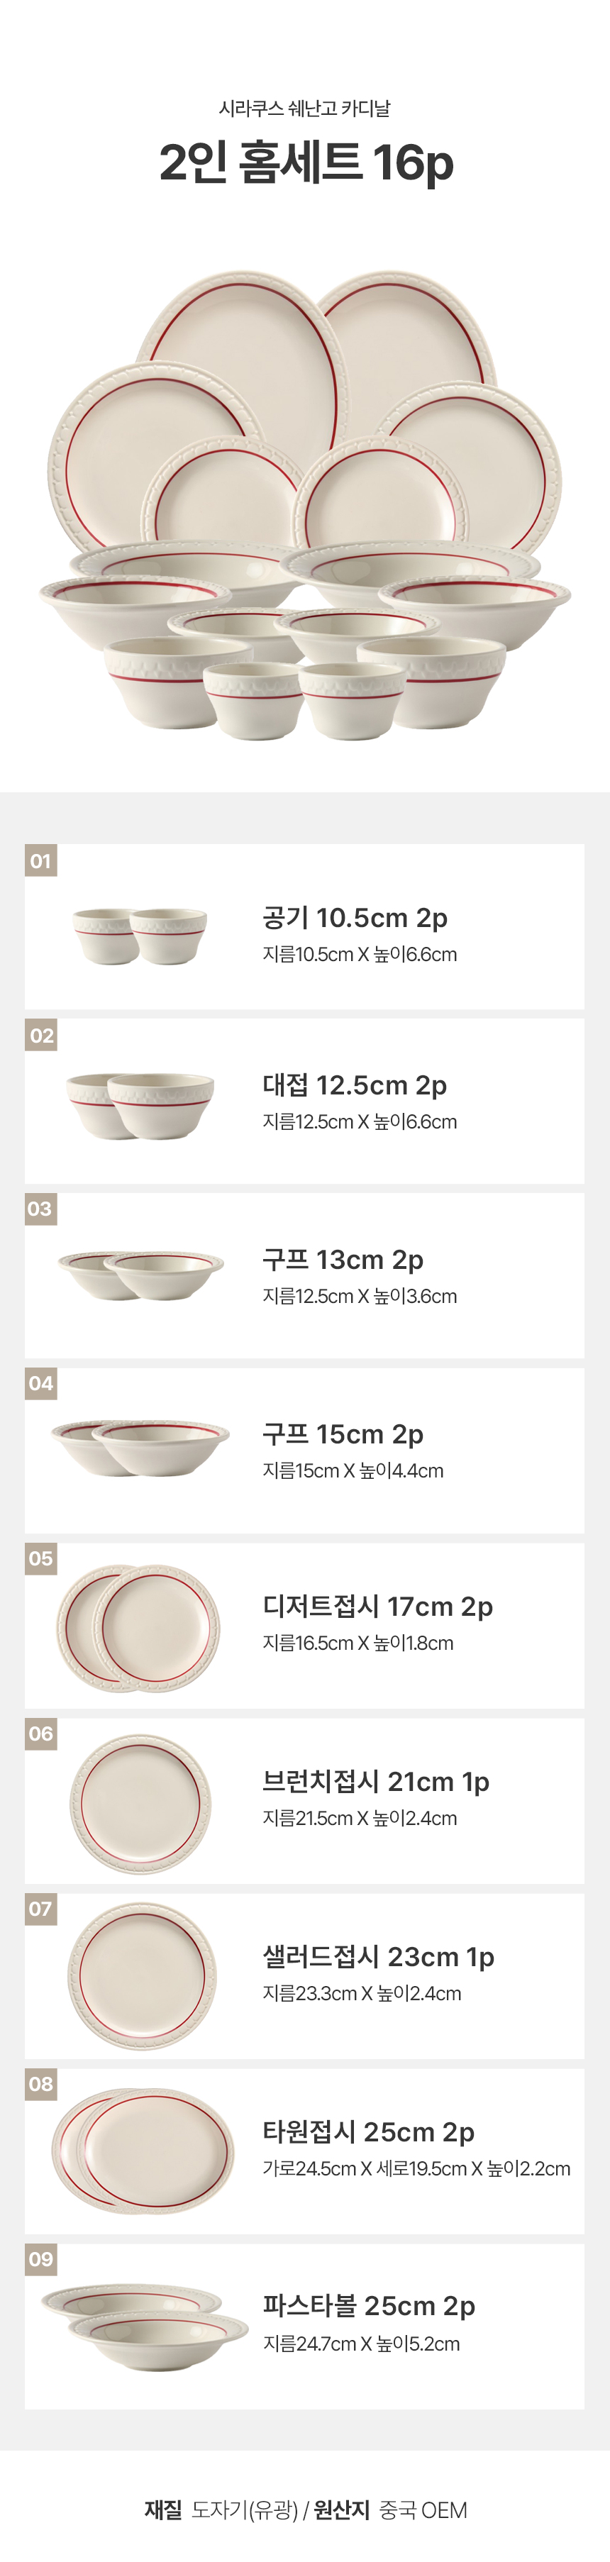Screen dimensions: 610x2562
Task: Click the 디저트접시 17cm plates image
Action: coord(138,1627)
